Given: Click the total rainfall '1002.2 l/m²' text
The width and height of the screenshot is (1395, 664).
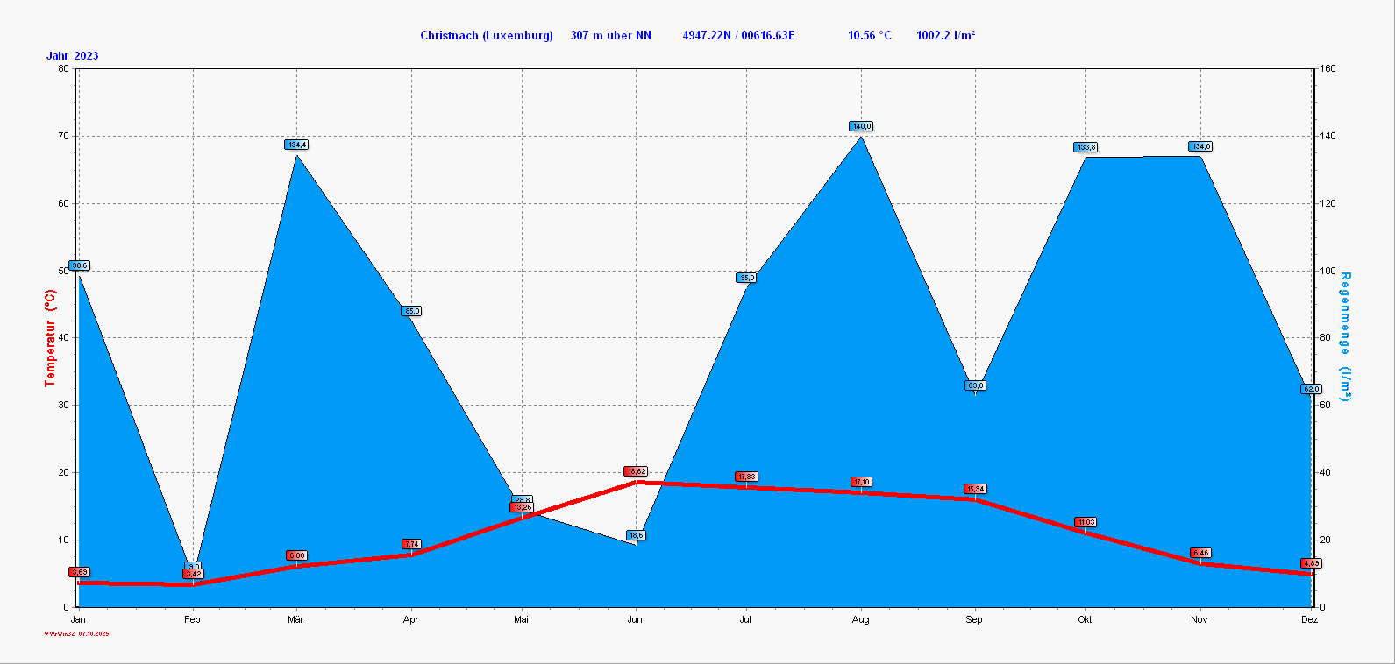Looking at the screenshot, I should pyautogui.click(x=945, y=36).
